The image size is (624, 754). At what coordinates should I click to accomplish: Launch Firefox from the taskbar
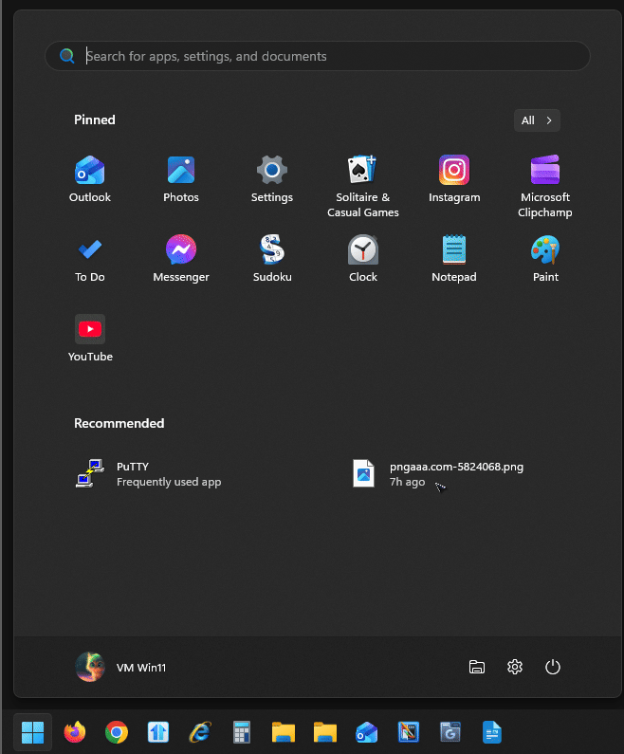[x=74, y=732]
